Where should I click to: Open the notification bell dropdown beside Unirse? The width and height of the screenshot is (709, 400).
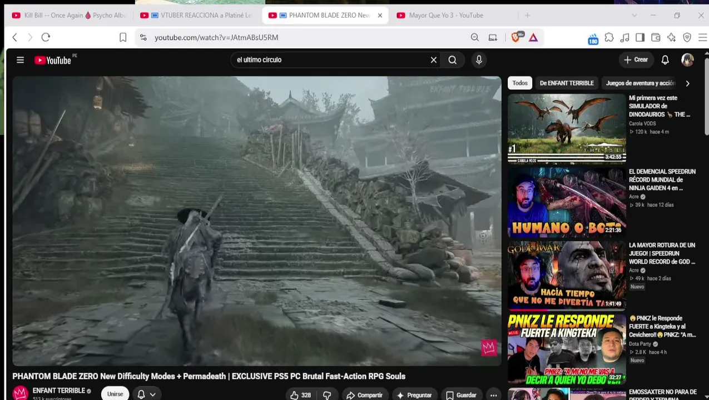tap(146, 394)
